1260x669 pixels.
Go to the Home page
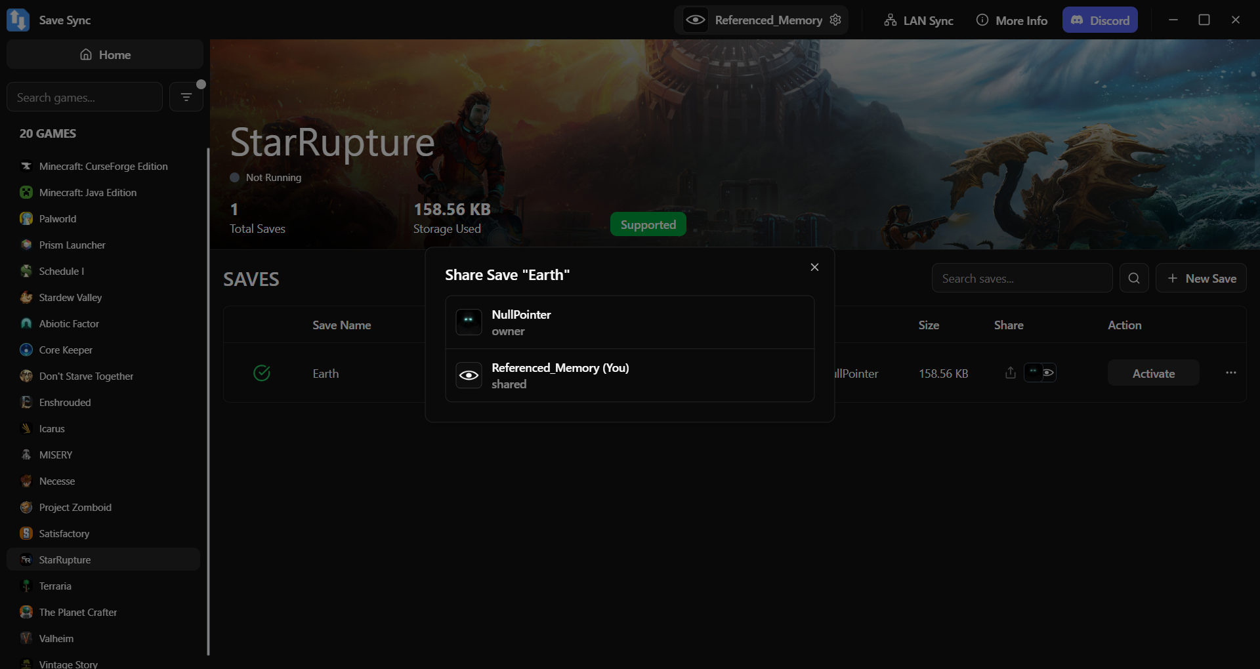[105, 54]
